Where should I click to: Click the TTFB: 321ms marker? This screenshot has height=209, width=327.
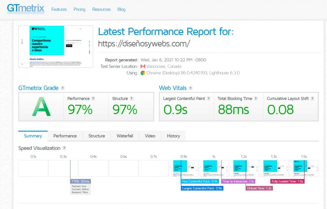click(x=81, y=181)
